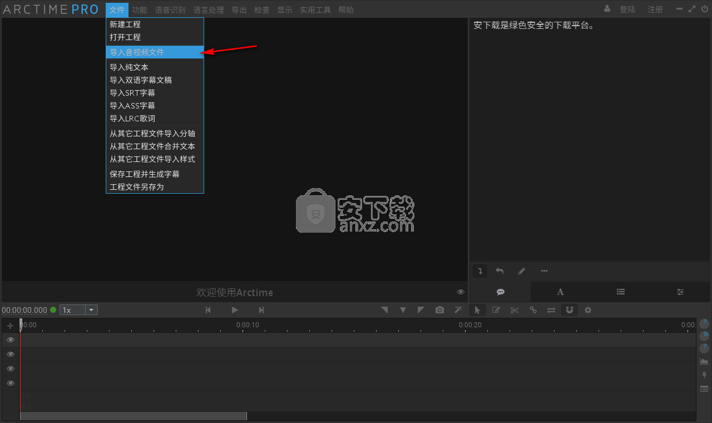Click the 登陆 login link
The image size is (712, 423).
pos(627,9)
